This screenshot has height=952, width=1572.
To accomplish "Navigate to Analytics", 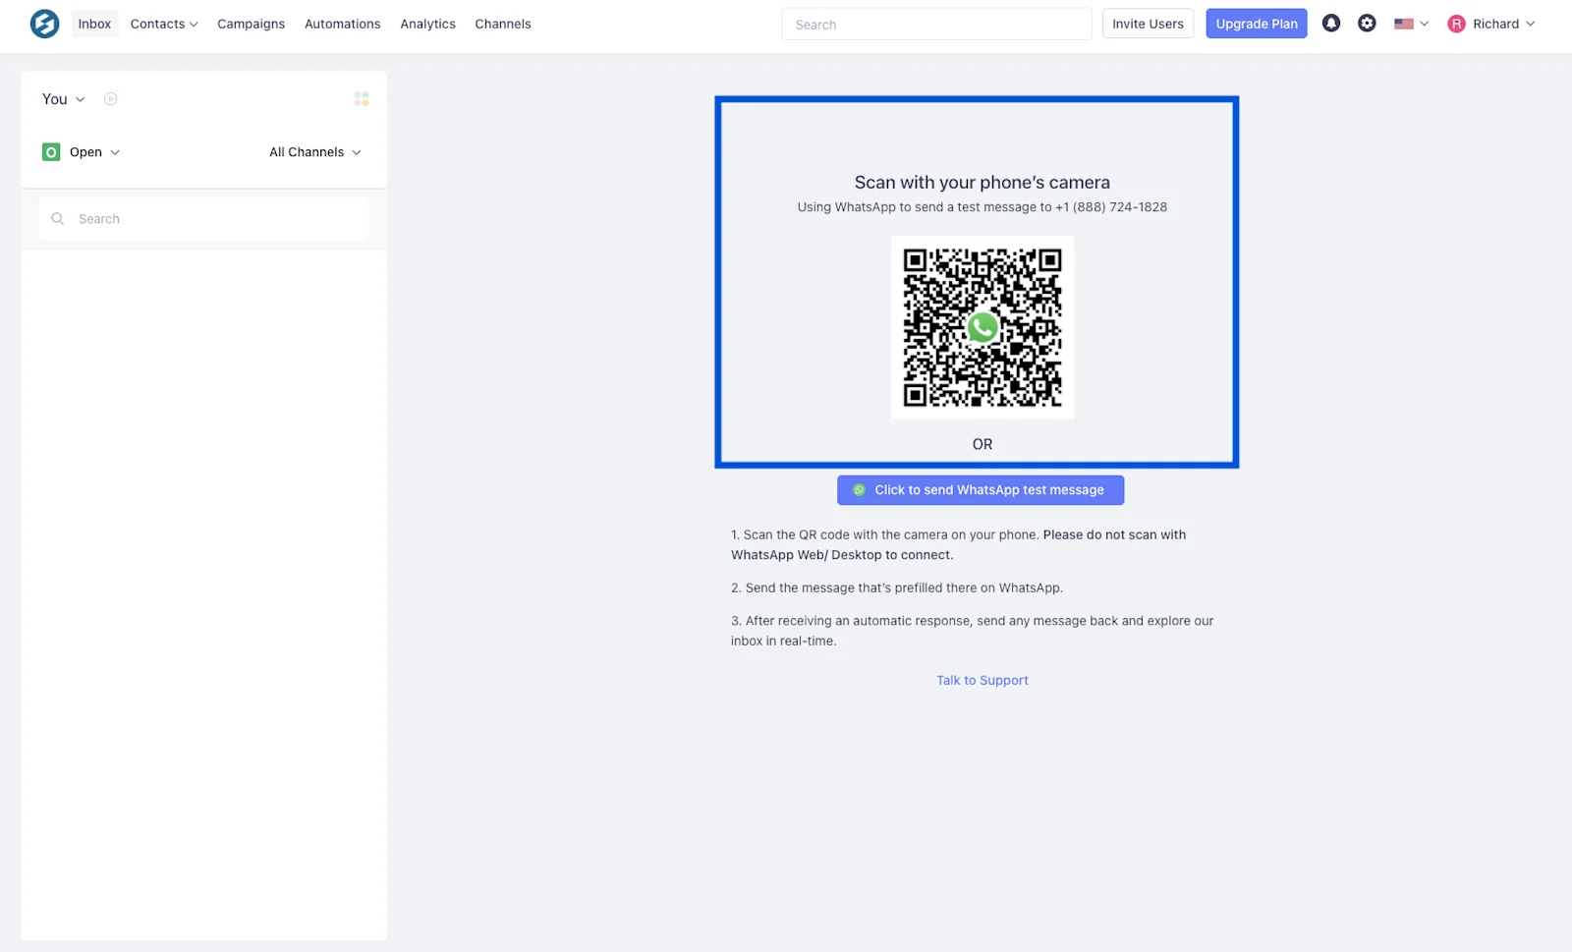I will (x=427, y=24).
